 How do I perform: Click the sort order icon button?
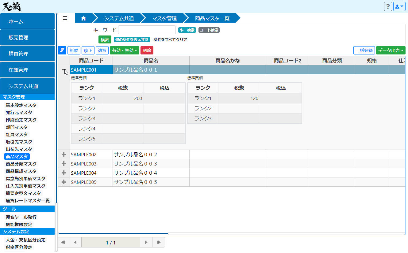click(62, 50)
